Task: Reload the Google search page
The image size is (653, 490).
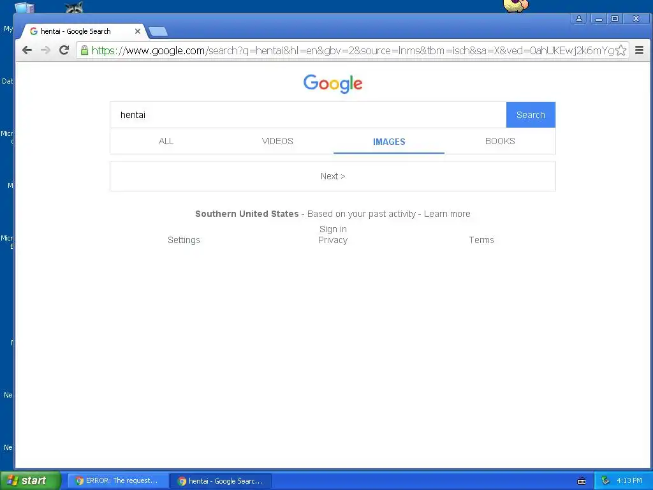Action: 64,50
